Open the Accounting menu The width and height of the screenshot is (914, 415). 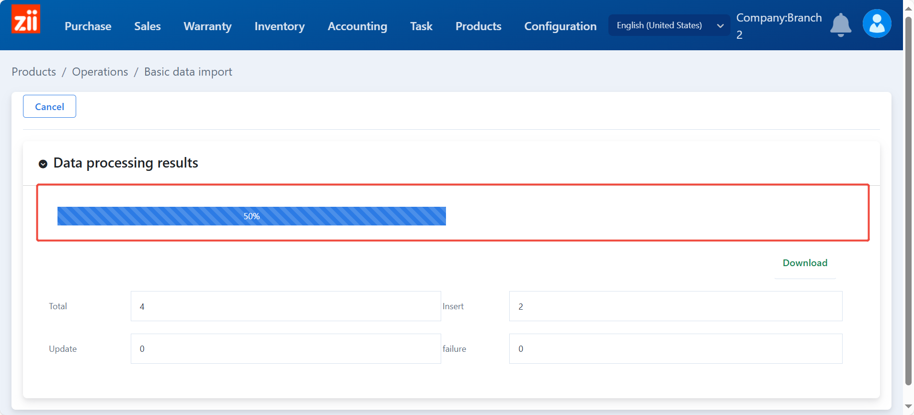click(x=357, y=26)
